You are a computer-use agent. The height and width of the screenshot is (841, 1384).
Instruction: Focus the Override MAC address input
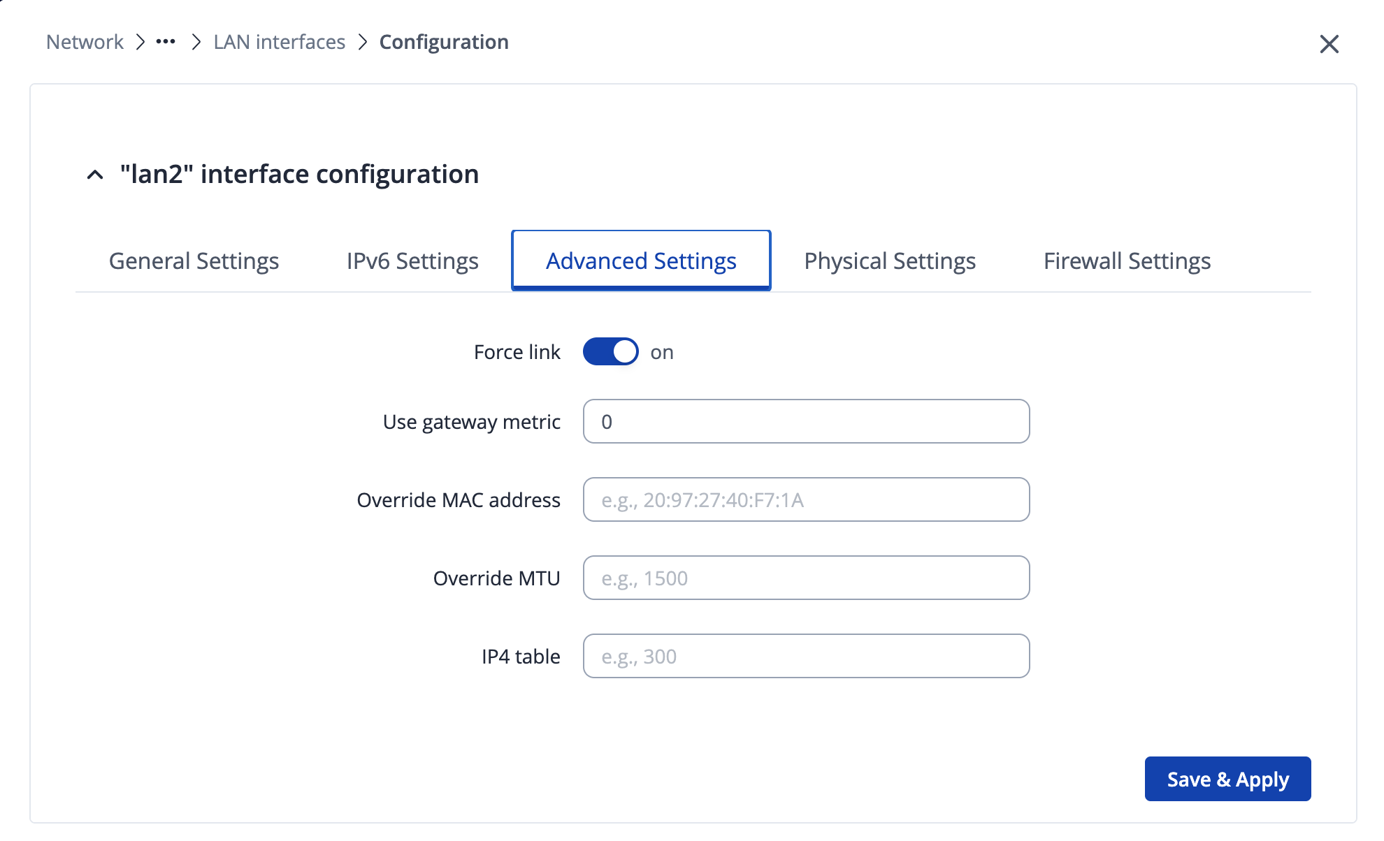(806, 500)
